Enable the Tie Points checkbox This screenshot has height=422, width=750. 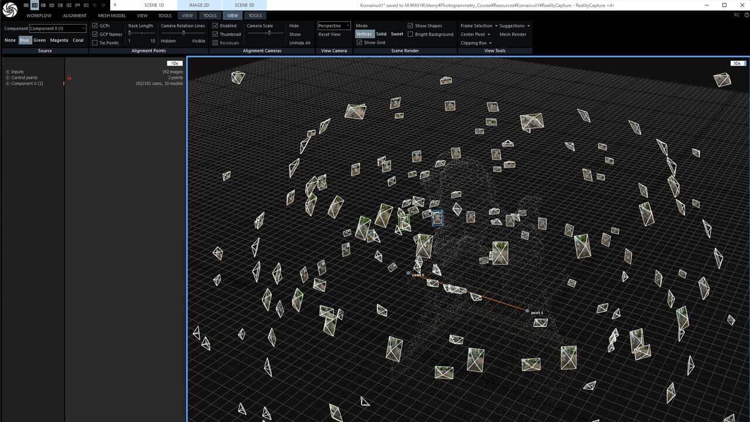tap(95, 43)
